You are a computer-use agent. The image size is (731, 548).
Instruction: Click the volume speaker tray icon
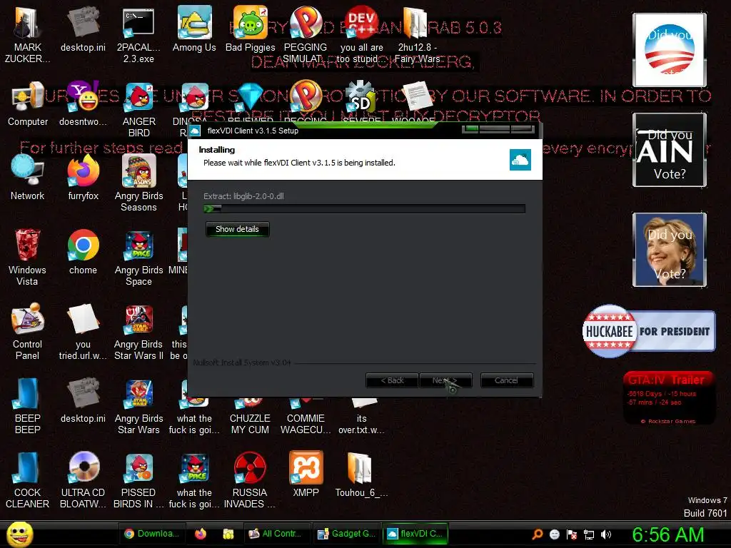605,534
